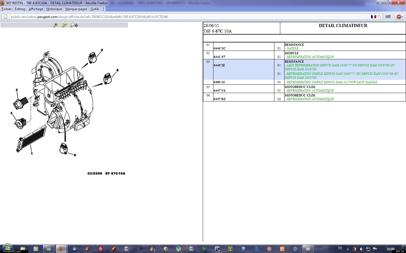The width and height of the screenshot is (406, 253).
Task: Click part reference 6447 VA
Action: click(x=220, y=91)
